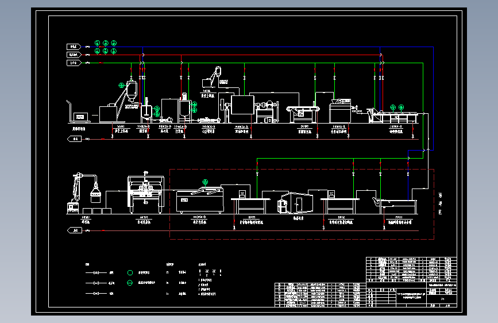
Task: Click the lower-left equipment list table
Action: point(320,295)
